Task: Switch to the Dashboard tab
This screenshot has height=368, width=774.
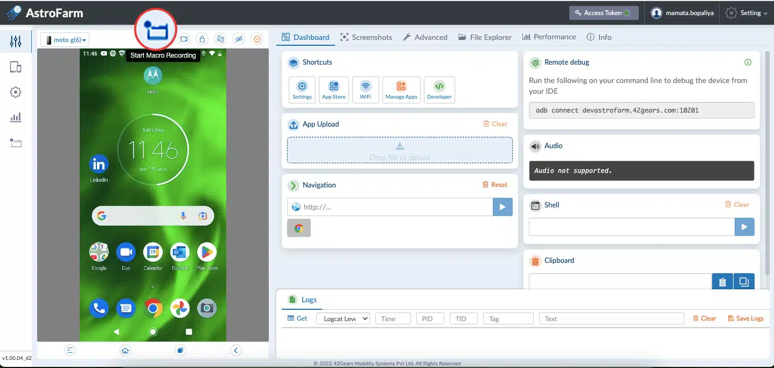Action: click(305, 37)
